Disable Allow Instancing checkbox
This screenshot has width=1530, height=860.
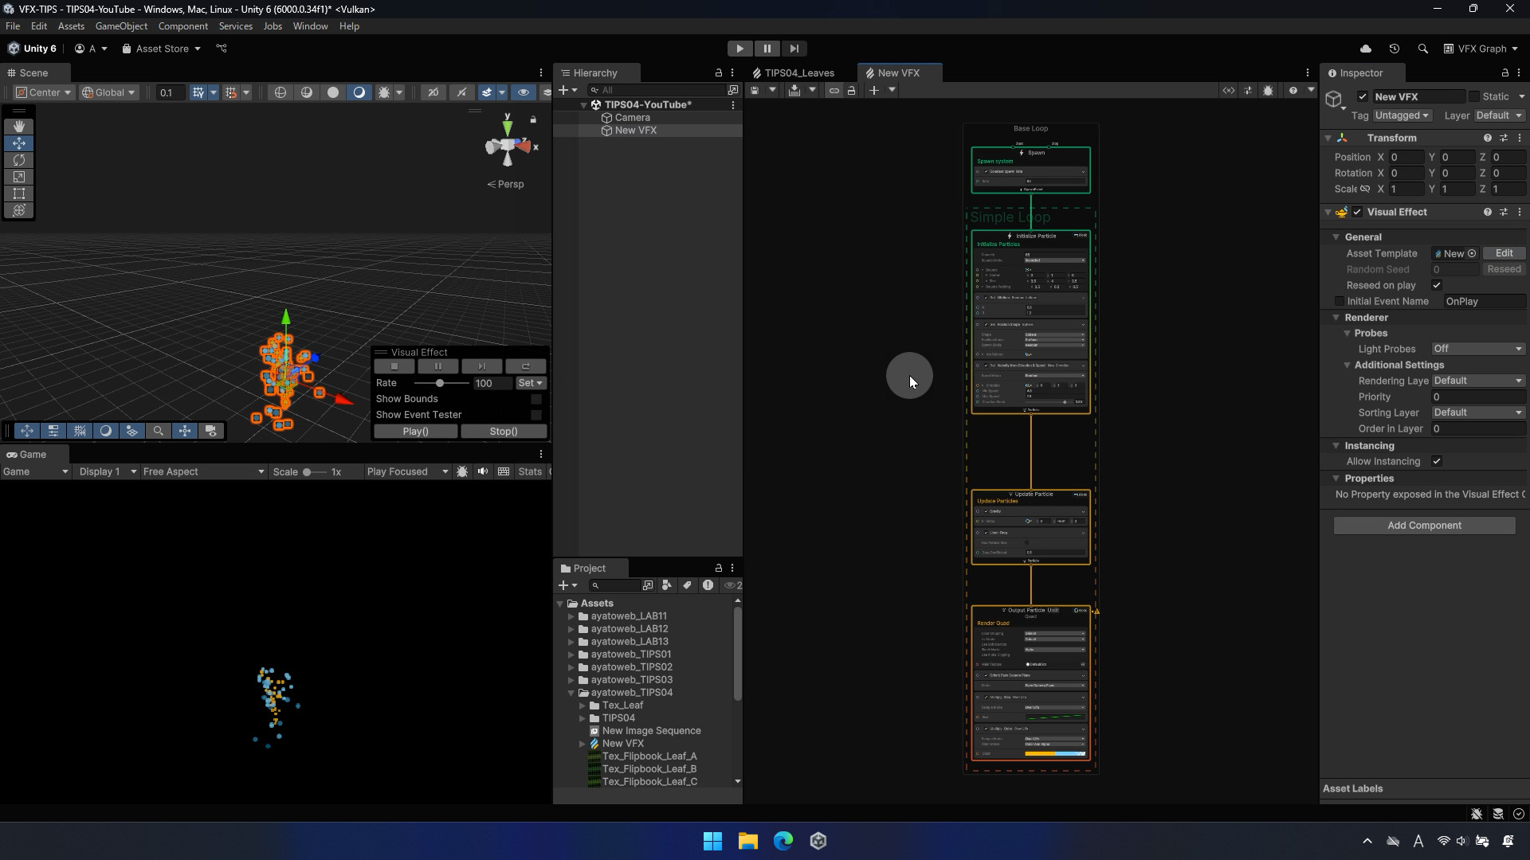point(1437,461)
